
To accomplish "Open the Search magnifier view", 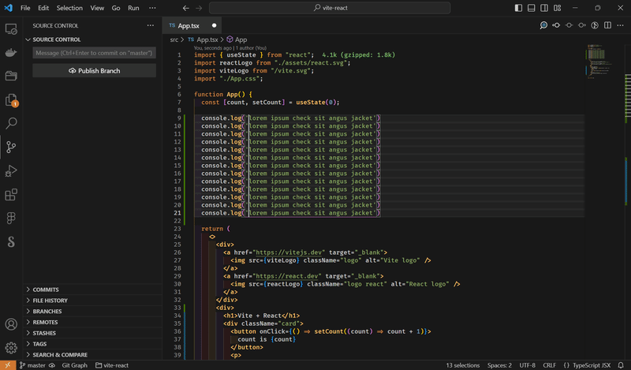I will pos(11,123).
